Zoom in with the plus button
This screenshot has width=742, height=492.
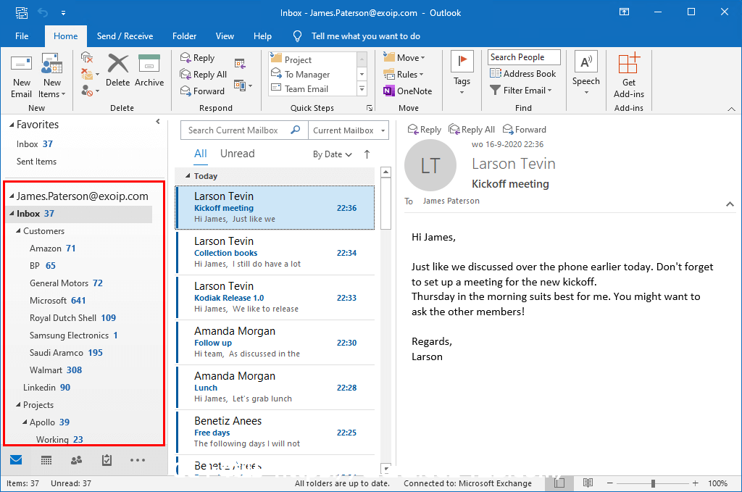click(695, 483)
